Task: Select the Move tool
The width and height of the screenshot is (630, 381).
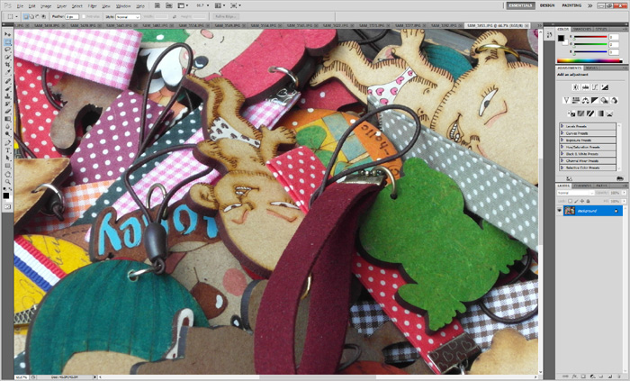Action: point(7,34)
